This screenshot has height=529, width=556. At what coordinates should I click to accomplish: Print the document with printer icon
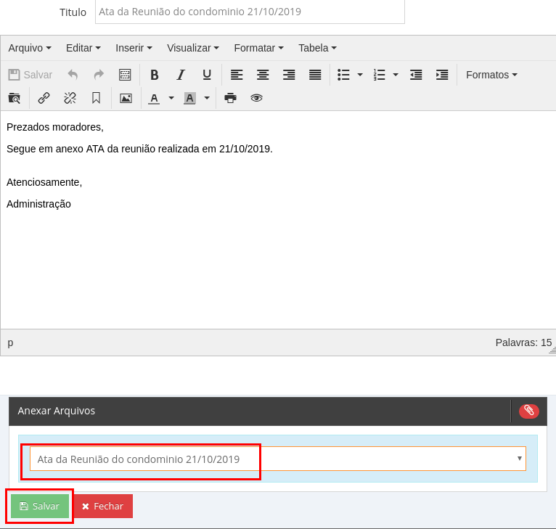pos(230,98)
